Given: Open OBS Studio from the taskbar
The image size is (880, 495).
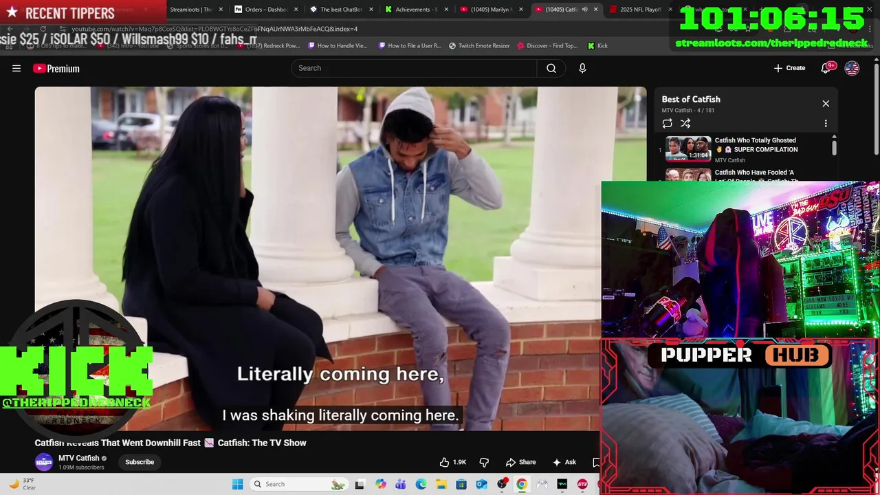Looking at the screenshot, I should pos(502,484).
